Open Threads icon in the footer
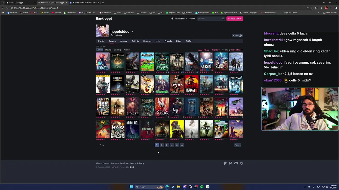The height and width of the screenshot is (190, 339). pyautogui.click(x=242, y=163)
